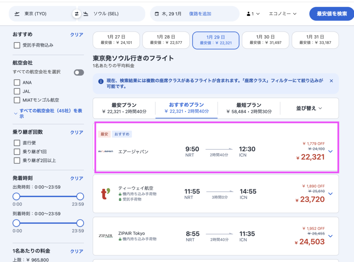Turn on the すべての航空会社を選択 toggle
Screen dimensions: 354x262
[x=79, y=72]
